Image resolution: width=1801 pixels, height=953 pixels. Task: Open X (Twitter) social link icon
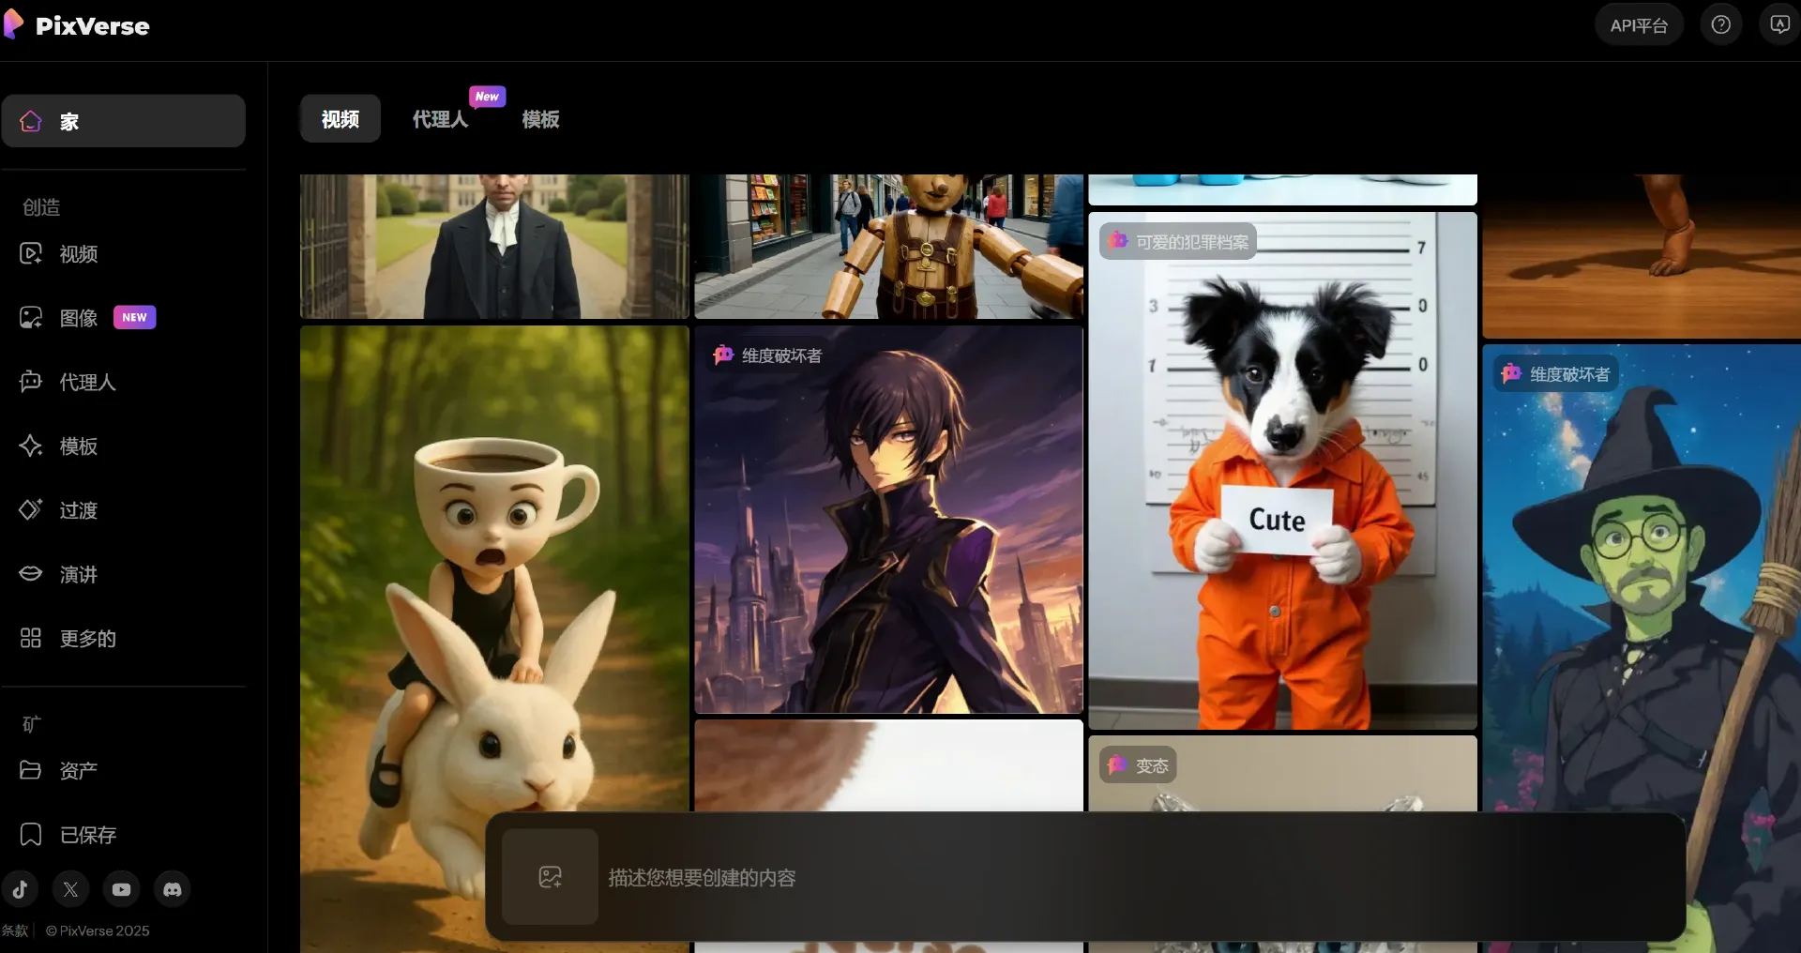pyautogui.click(x=70, y=889)
